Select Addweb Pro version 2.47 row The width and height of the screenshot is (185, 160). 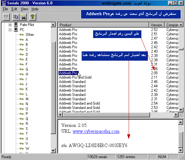[x=118, y=38]
